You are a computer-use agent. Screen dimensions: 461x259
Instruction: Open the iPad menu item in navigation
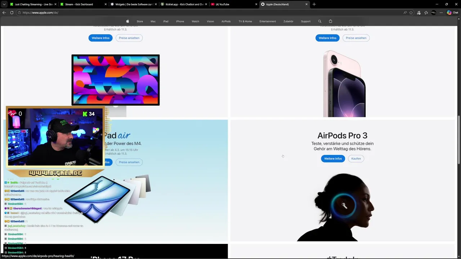coord(166,21)
